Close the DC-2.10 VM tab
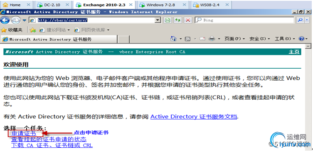This screenshot has width=313, height=151. 67,5
